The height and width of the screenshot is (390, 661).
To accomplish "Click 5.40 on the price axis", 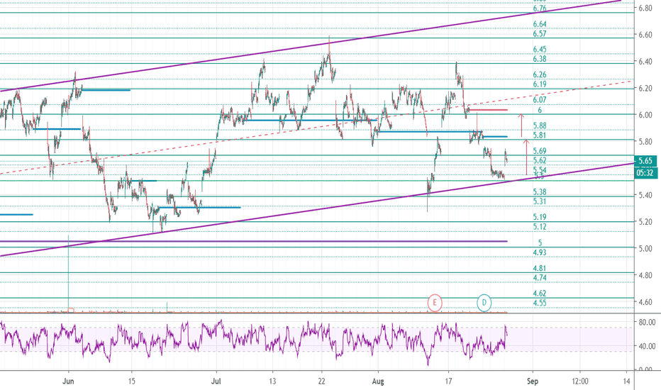I will pyautogui.click(x=645, y=195).
